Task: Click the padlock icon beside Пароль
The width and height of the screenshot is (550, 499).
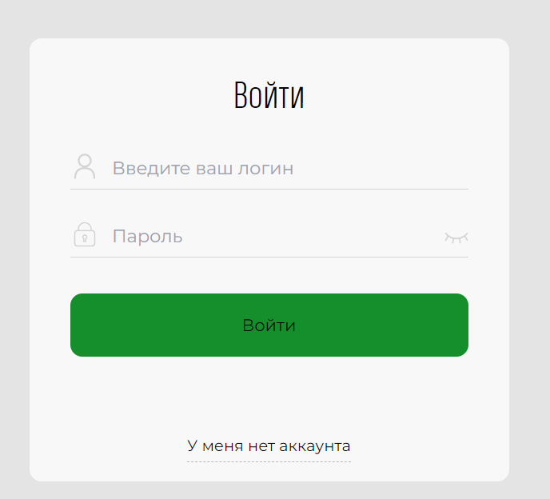Action: 85,234
